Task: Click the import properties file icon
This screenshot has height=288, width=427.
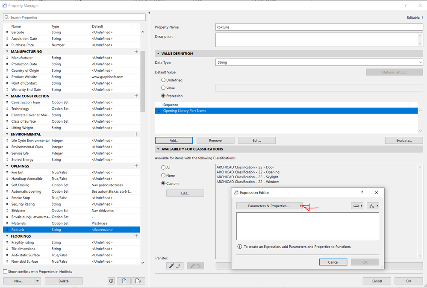Action: click(x=124, y=281)
